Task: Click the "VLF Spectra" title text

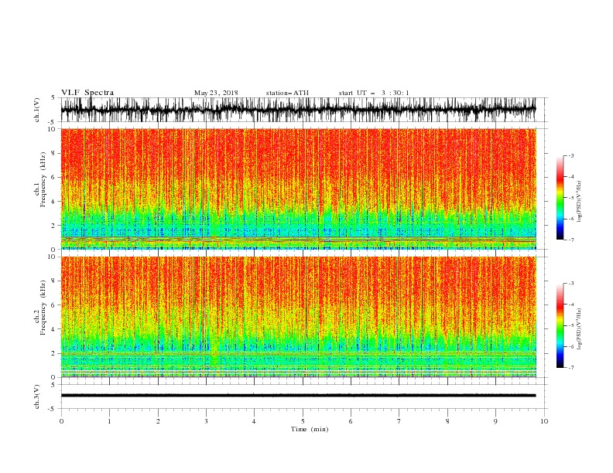Action: click(x=87, y=93)
